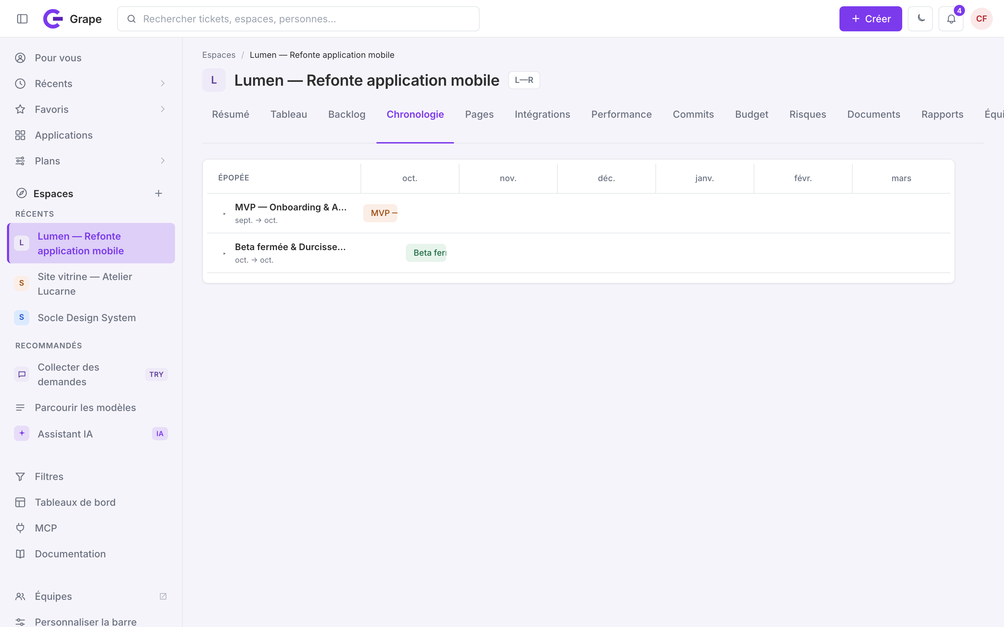Click the Applications grid icon
The height and width of the screenshot is (627, 1004).
(20, 135)
